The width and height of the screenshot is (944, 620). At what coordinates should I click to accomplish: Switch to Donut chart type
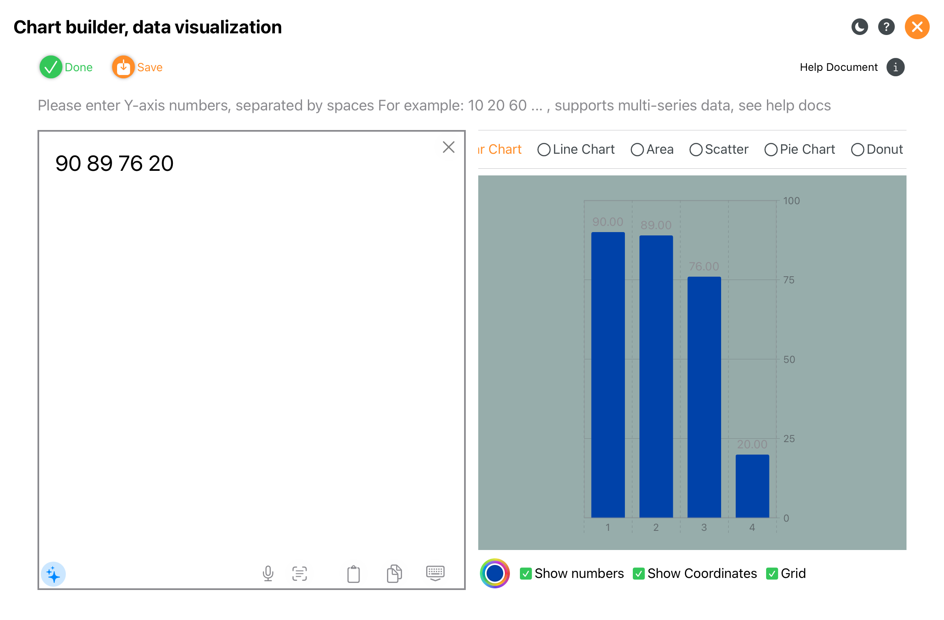coord(857,150)
